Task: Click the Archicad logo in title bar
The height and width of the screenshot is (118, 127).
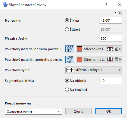Action: pos(5,5)
